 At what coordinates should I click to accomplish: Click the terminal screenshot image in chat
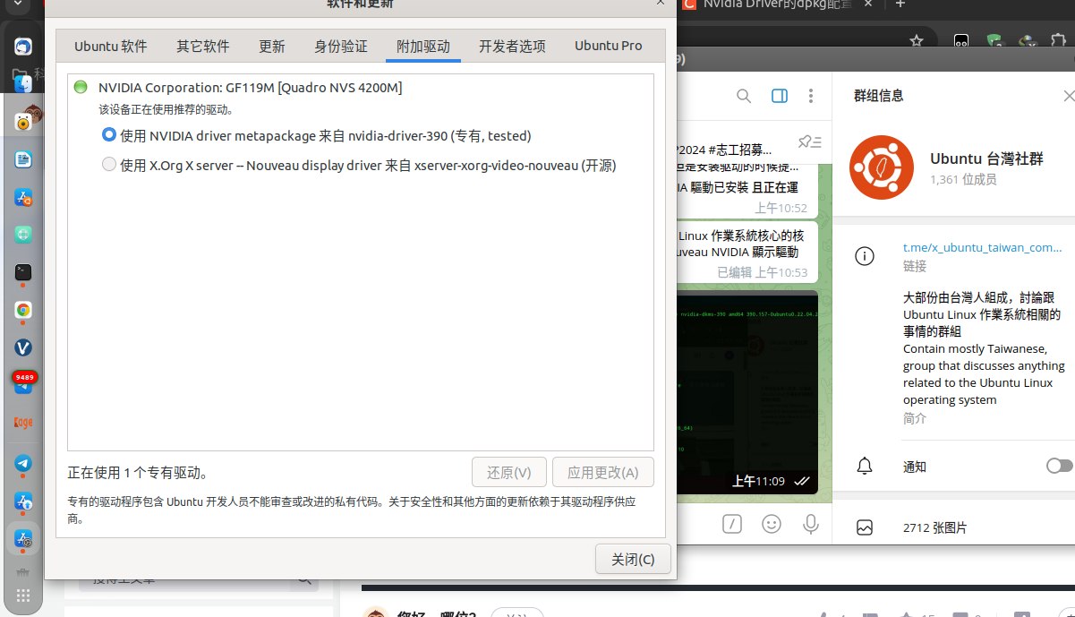[x=747, y=385]
